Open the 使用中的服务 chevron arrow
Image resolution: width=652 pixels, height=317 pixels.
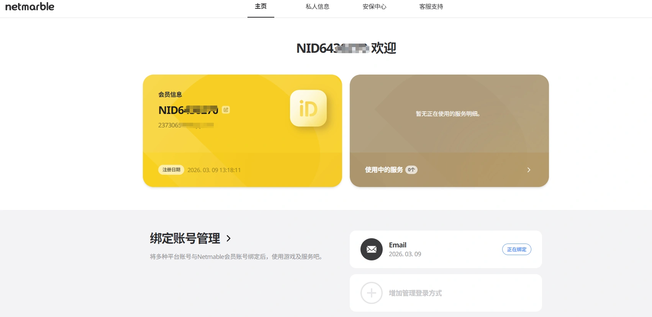coord(529,170)
